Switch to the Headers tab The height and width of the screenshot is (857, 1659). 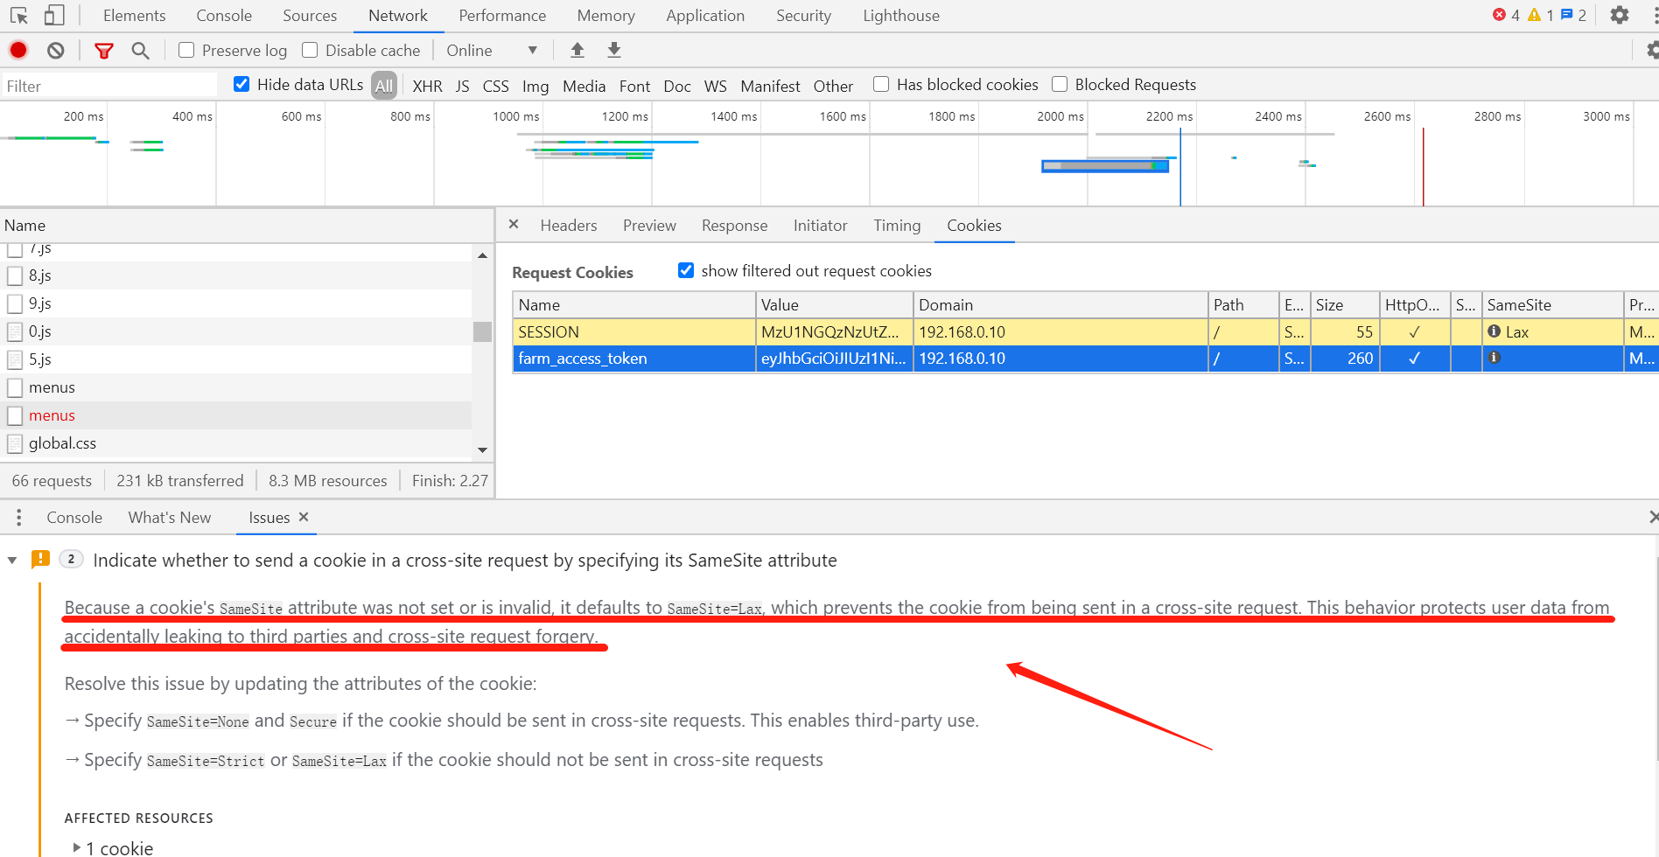coord(568,225)
